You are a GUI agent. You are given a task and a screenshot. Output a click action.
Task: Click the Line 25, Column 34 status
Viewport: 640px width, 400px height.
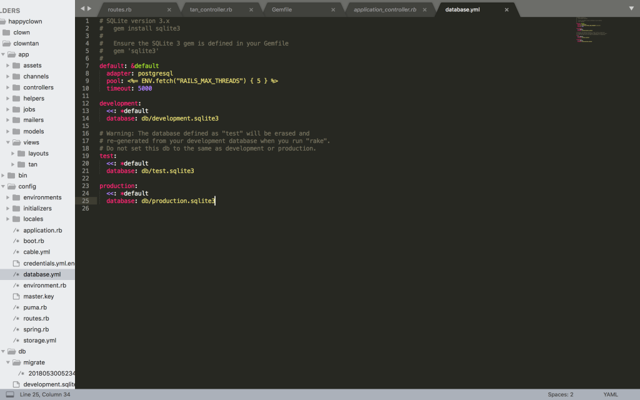pos(45,394)
